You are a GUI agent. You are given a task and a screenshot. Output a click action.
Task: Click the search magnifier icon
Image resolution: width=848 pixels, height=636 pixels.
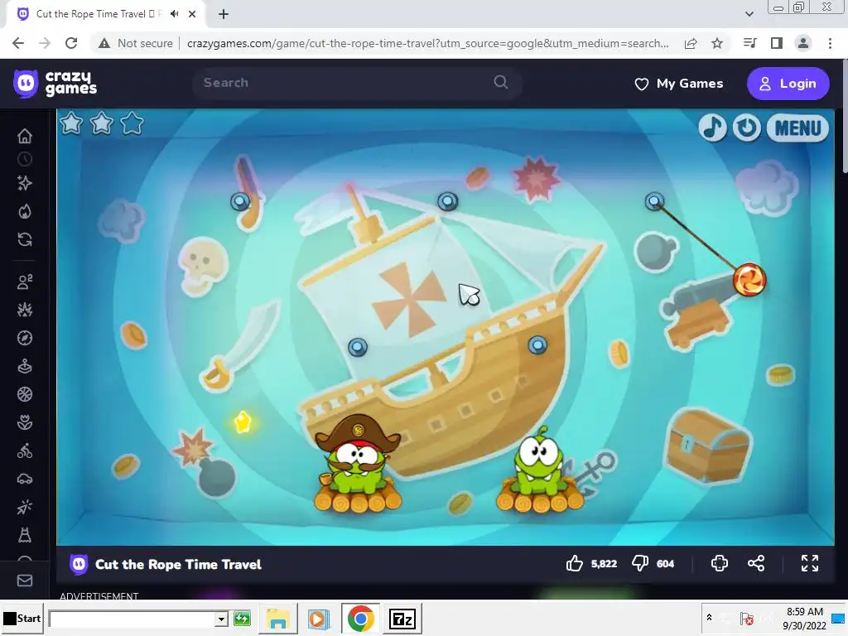501,82
